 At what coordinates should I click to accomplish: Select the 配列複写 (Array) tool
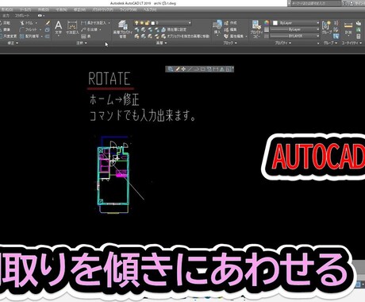(x=29, y=36)
